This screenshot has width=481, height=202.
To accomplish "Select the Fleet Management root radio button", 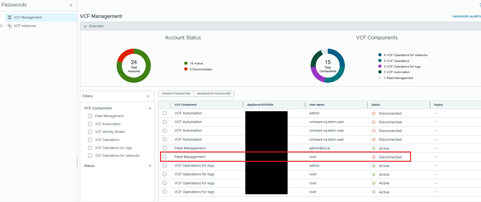I will [x=164, y=157].
